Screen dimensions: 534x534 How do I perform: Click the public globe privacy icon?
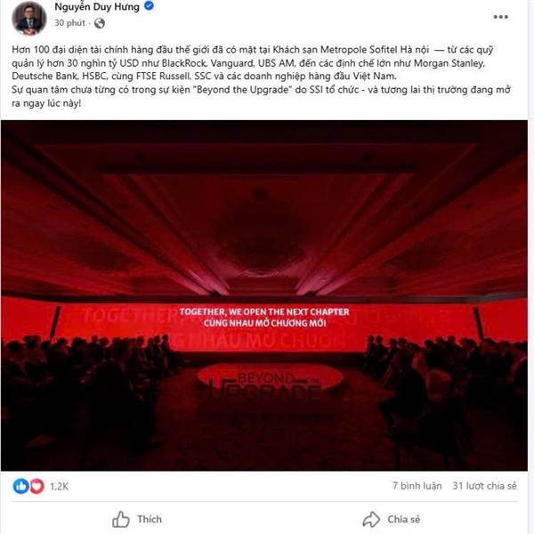click(x=100, y=23)
